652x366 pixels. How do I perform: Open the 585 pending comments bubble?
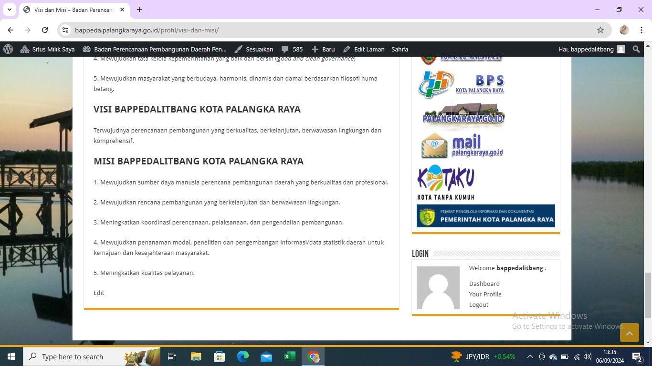(292, 49)
